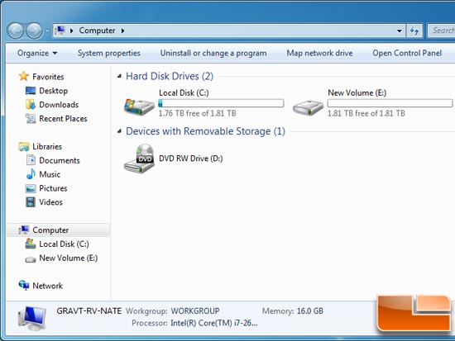The image size is (455, 341).
Task: Click Uninstall or change a program
Action: click(213, 53)
